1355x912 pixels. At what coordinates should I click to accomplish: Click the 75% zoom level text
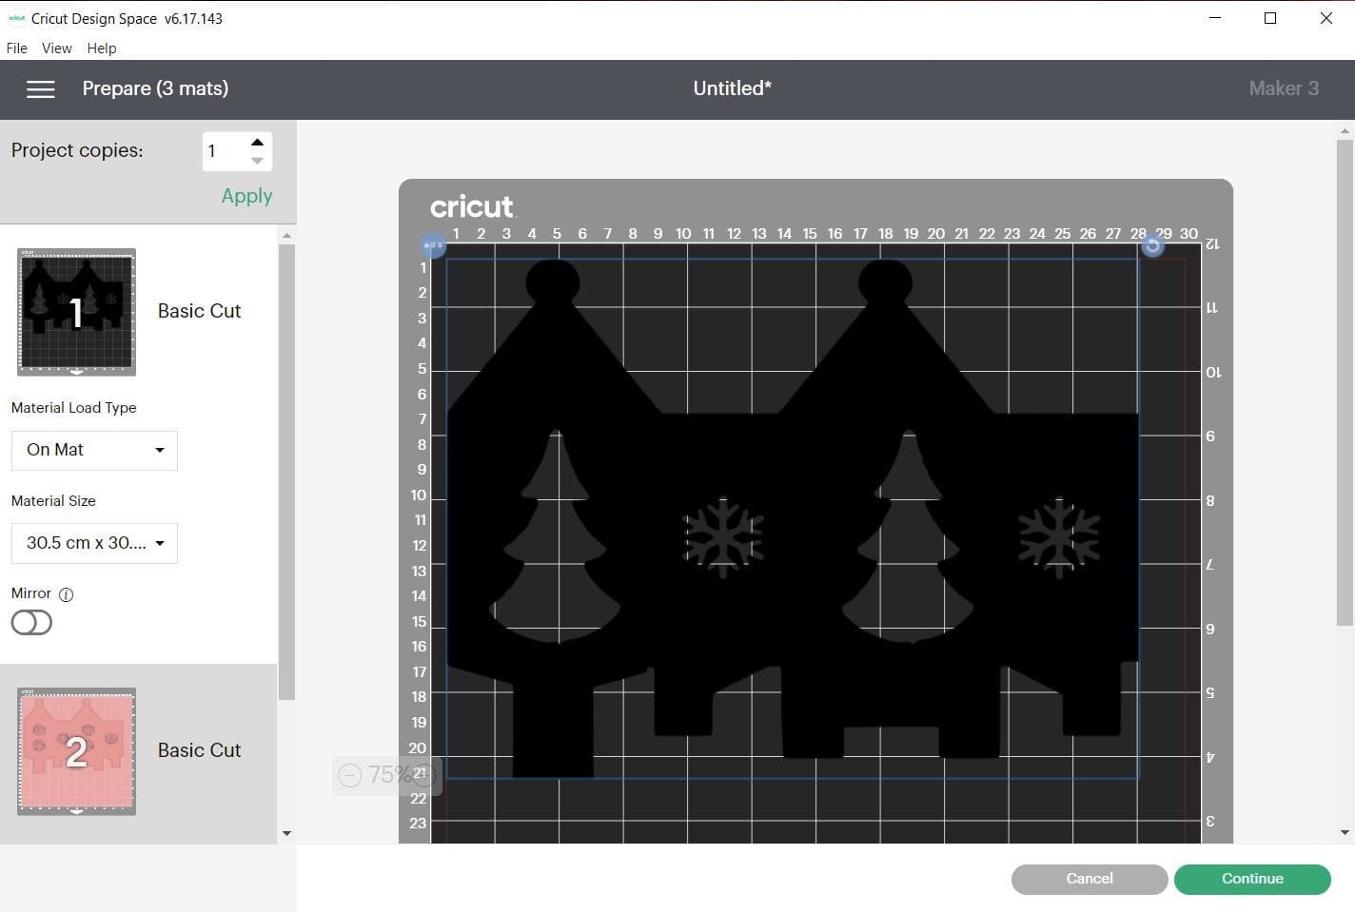(389, 775)
